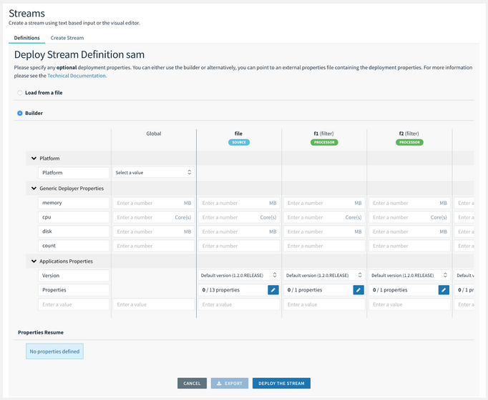Edit properties for the file source
Viewport: 488px width, 400px height.
(x=273, y=290)
